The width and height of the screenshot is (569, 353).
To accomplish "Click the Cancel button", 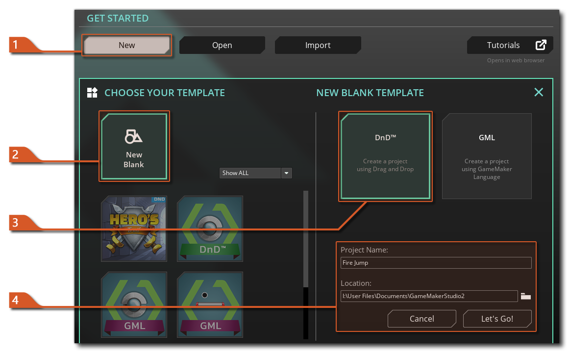I will 421,319.
